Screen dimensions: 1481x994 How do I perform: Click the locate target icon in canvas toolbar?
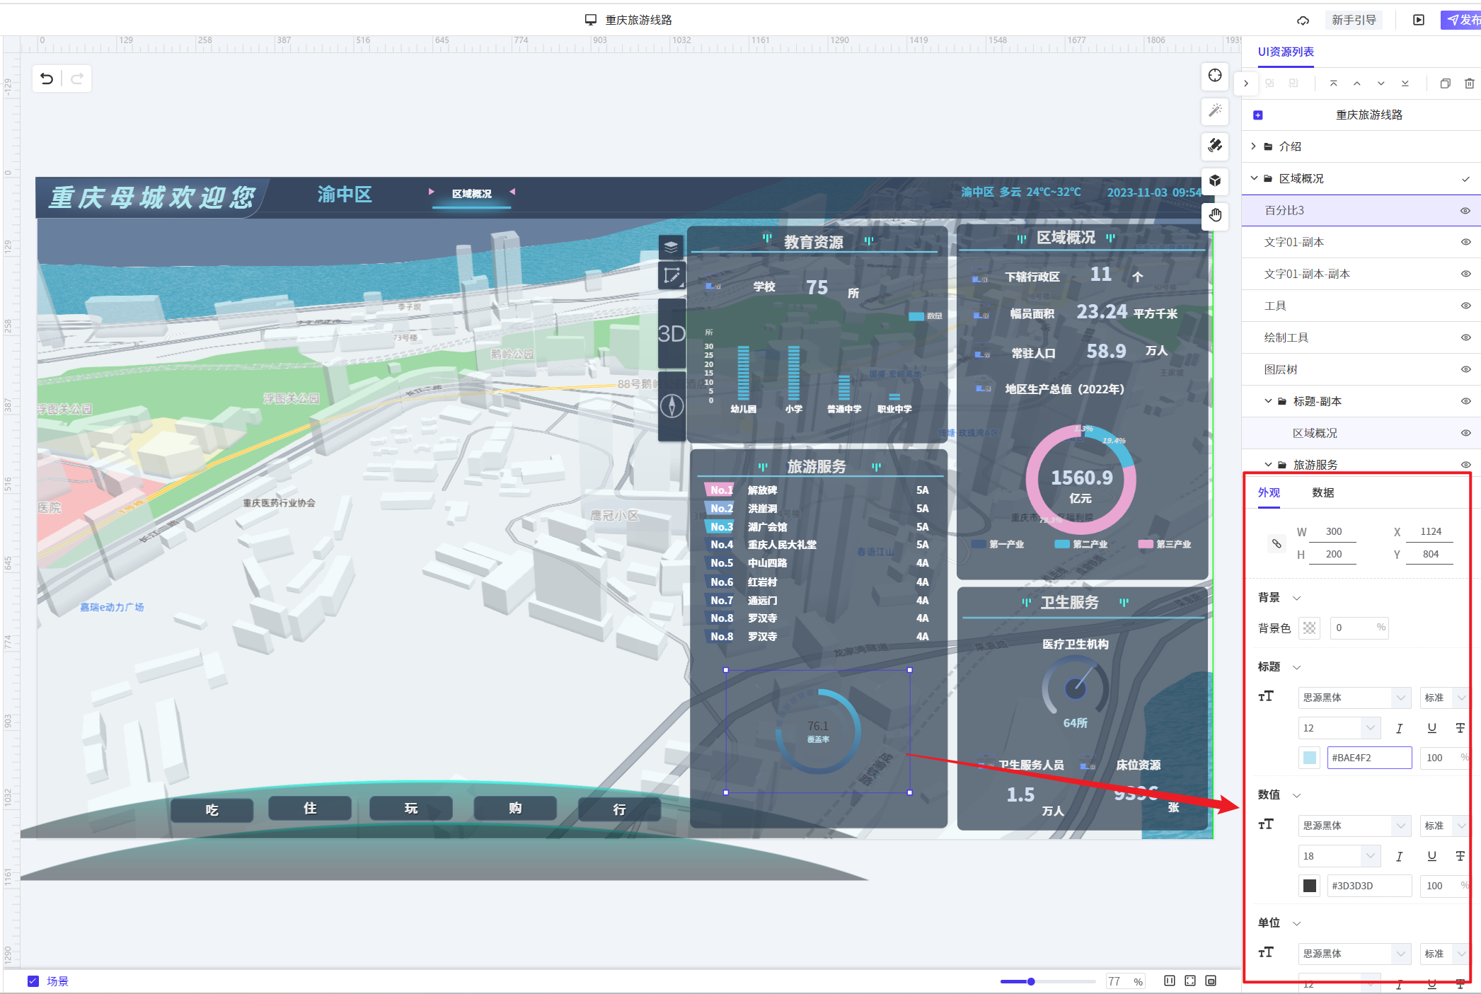(1215, 76)
